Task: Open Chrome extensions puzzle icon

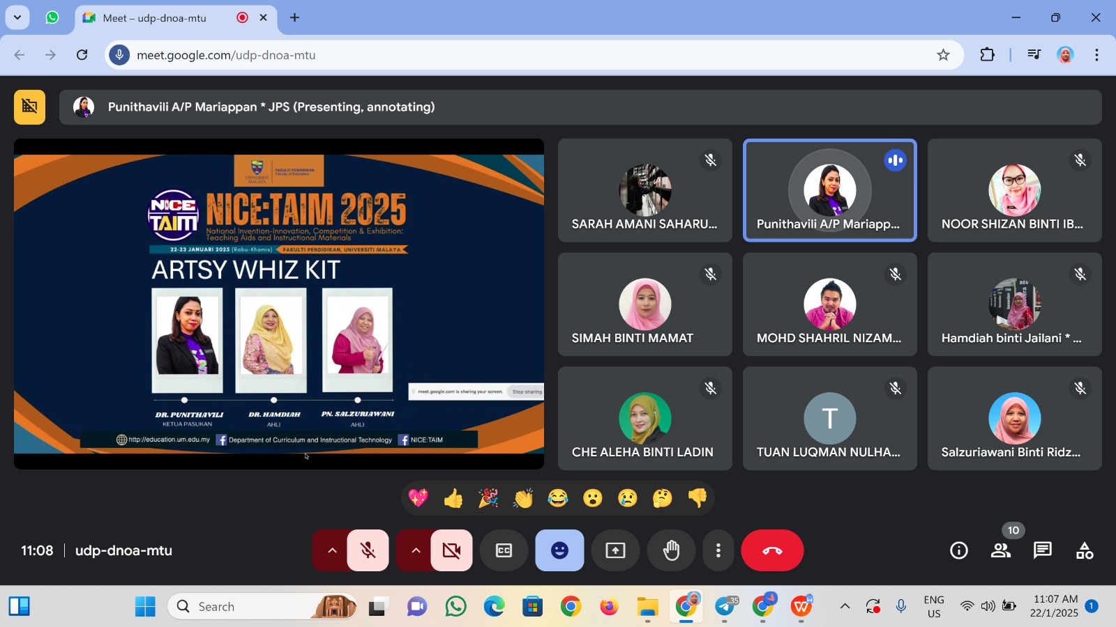Action: (x=987, y=54)
